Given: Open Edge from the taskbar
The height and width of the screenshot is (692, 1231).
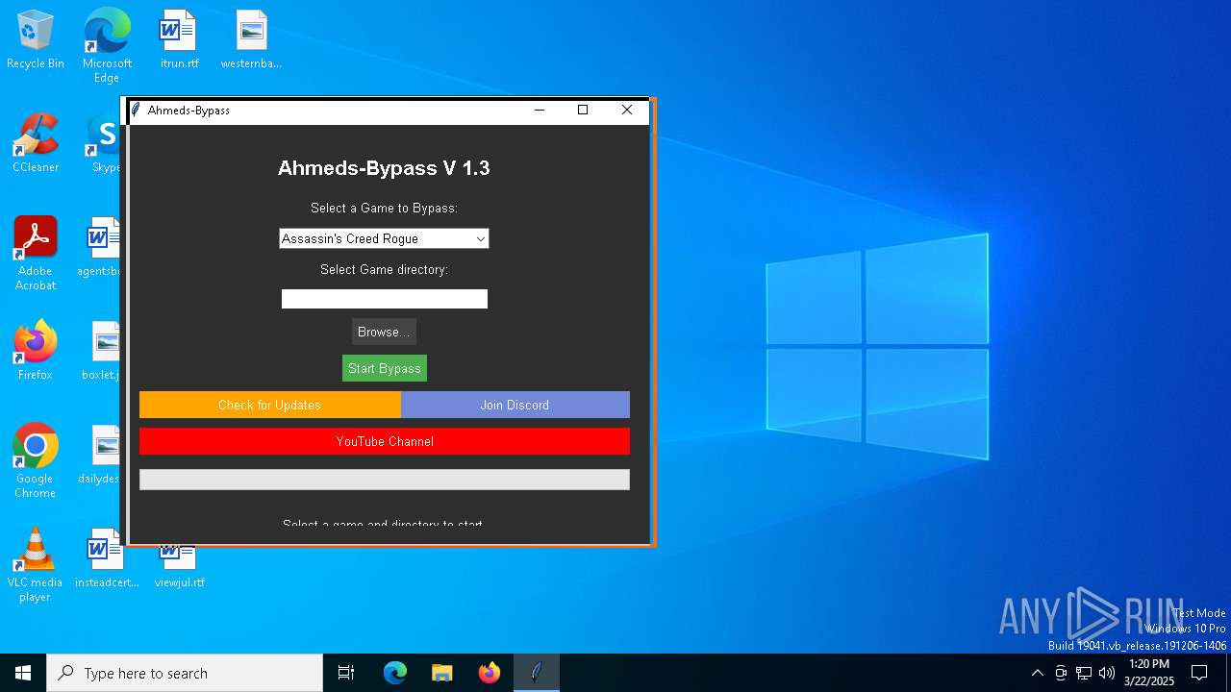Looking at the screenshot, I should [395, 673].
